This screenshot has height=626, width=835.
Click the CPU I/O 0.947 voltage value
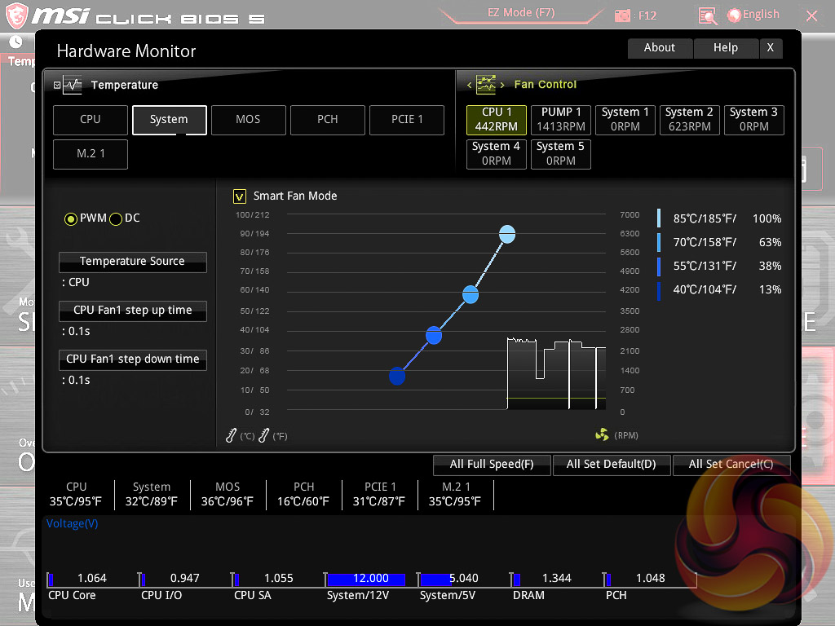click(185, 579)
